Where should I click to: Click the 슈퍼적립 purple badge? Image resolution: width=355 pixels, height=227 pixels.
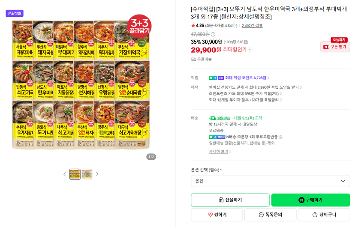[x=15, y=13]
